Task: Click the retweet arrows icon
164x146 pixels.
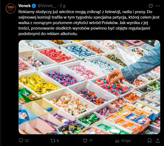Action: (53, 141)
